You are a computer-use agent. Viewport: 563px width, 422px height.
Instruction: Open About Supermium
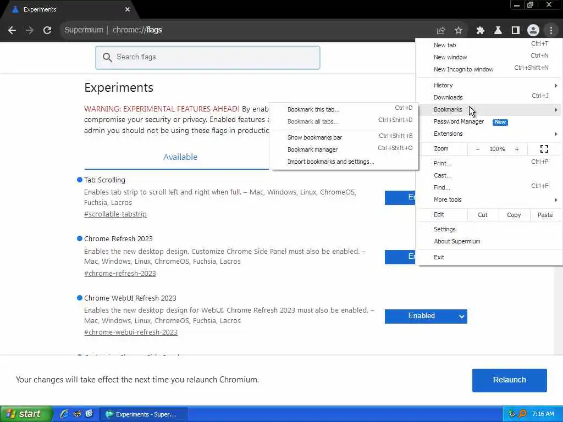click(x=489, y=242)
